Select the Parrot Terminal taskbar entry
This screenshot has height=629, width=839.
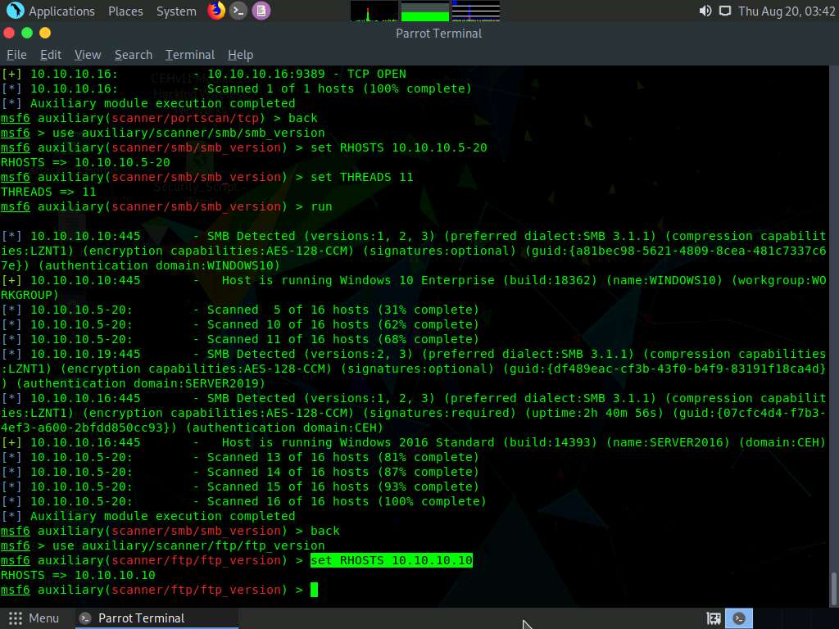155,618
